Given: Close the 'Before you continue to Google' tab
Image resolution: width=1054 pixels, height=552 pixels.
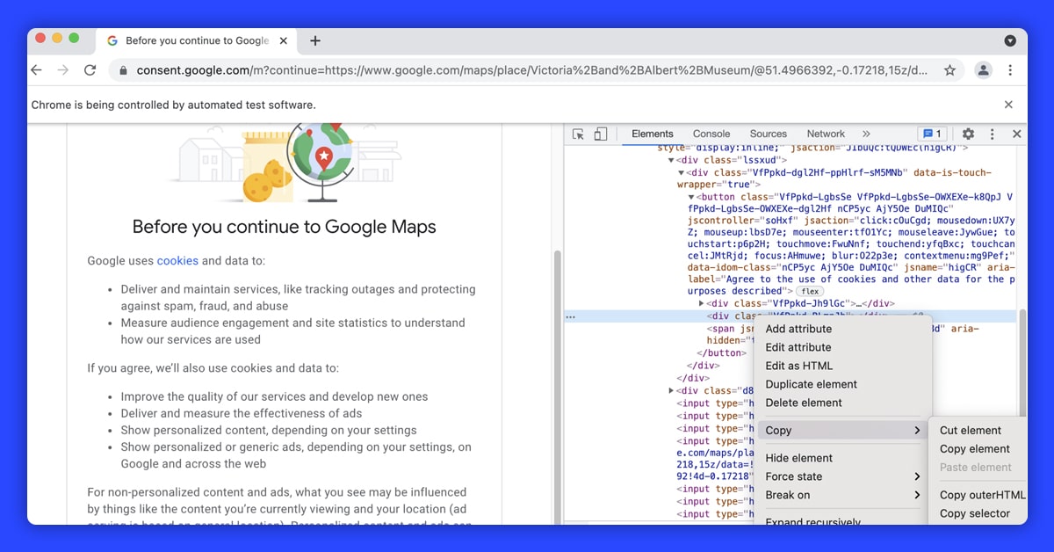Looking at the screenshot, I should coord(283,40).
